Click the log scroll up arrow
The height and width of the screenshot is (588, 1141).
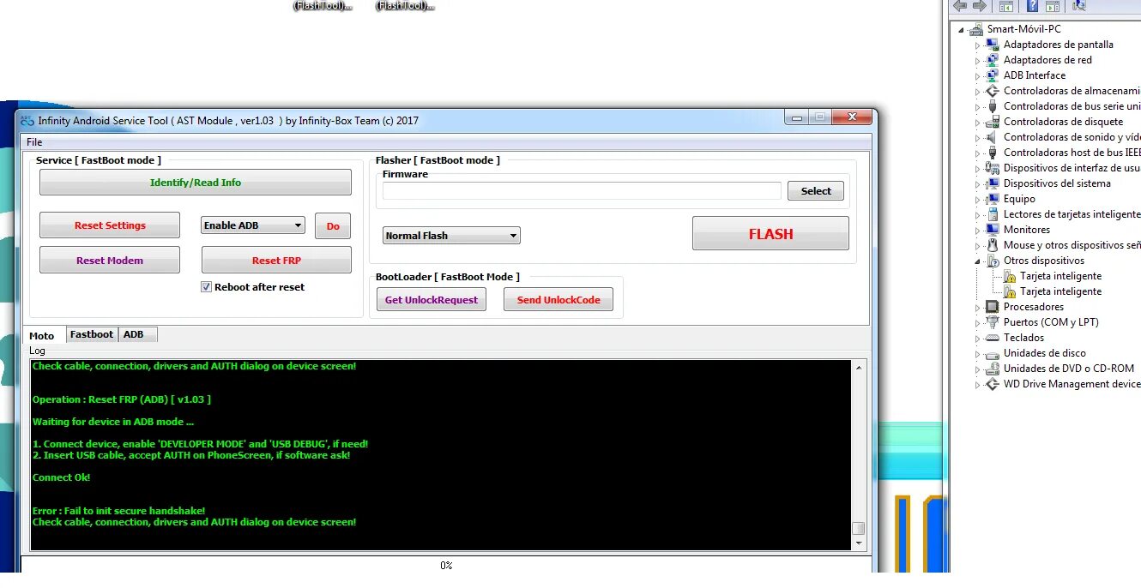click(859, 367)
